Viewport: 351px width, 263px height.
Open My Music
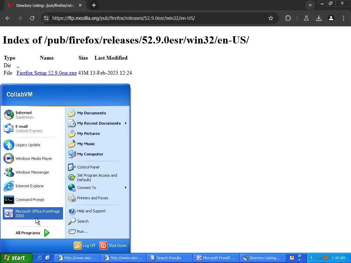(x=98, y=144)
